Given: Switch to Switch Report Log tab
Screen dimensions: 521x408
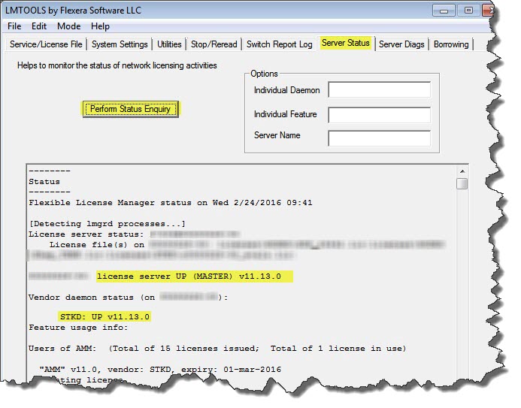Looking at the screenshot, I should pos(279,44).
